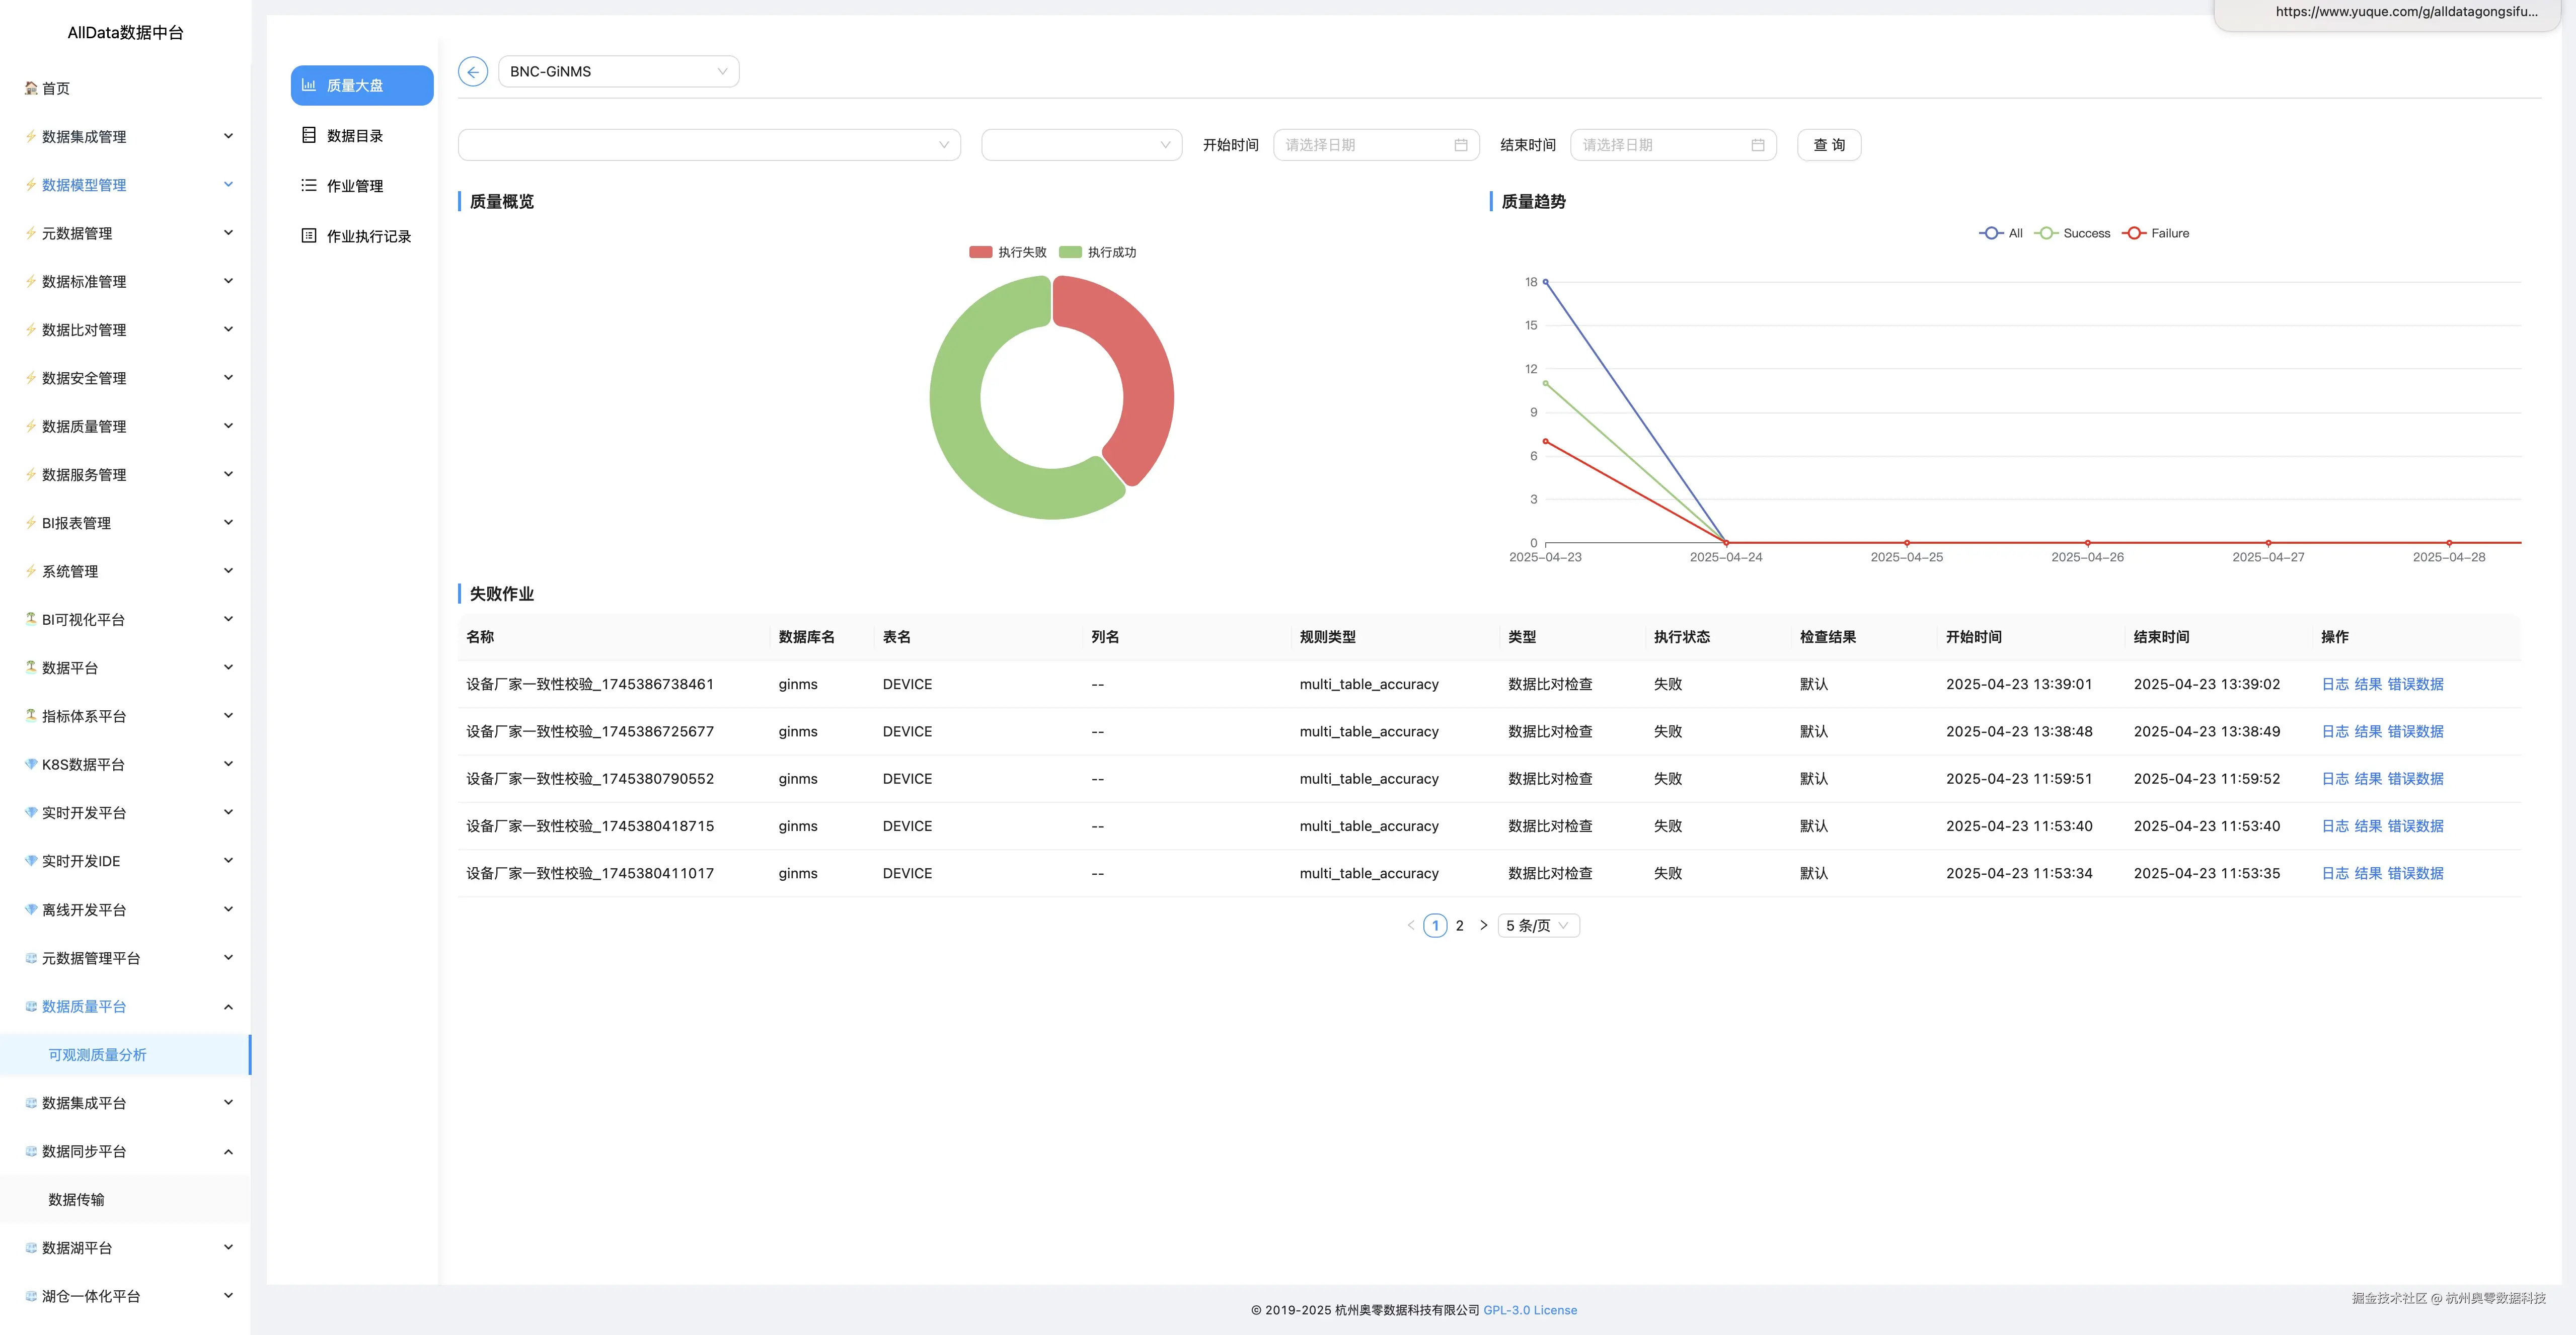Screen dimensions: 2576x1335
Task: Toggle the All series in trend legend
Action: 2001,233
